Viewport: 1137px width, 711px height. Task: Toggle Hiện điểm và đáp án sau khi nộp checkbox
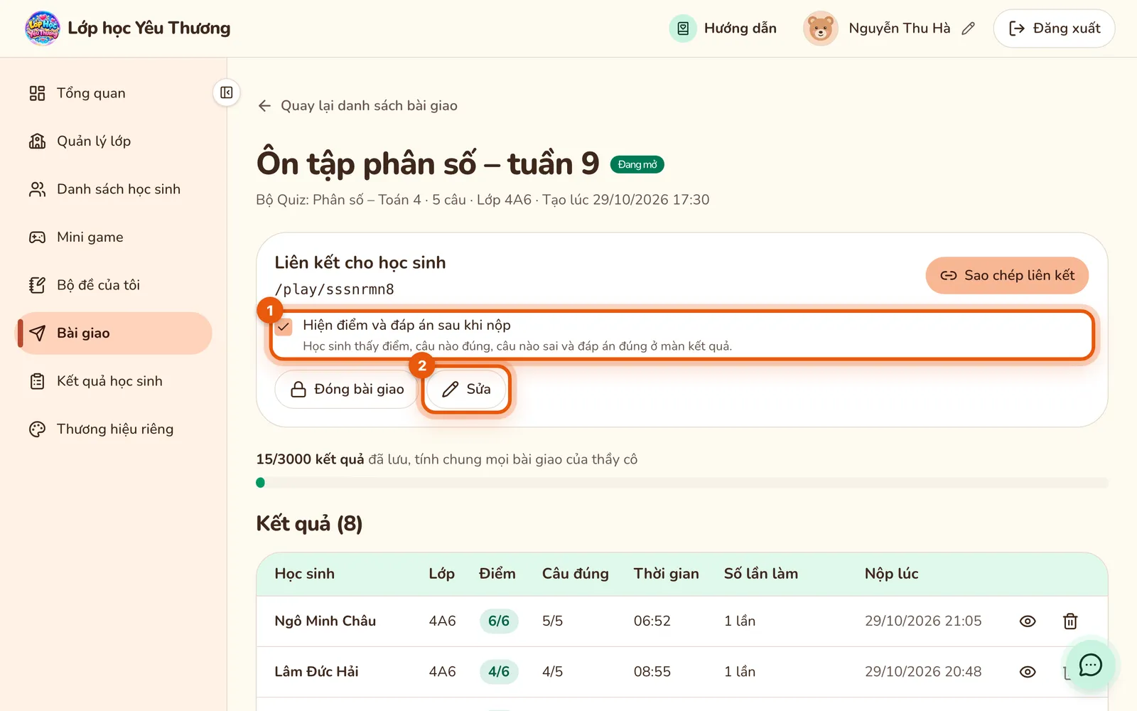(284, 326)
